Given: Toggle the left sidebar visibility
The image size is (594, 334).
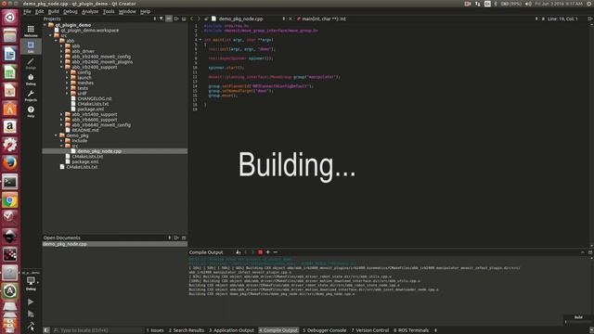Looking at the screenshot, I should 46,330.
